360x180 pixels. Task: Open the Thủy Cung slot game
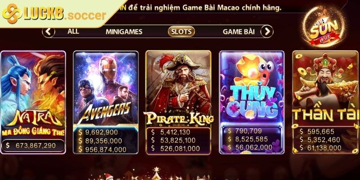pyautogui.click(x=252, y=102)
